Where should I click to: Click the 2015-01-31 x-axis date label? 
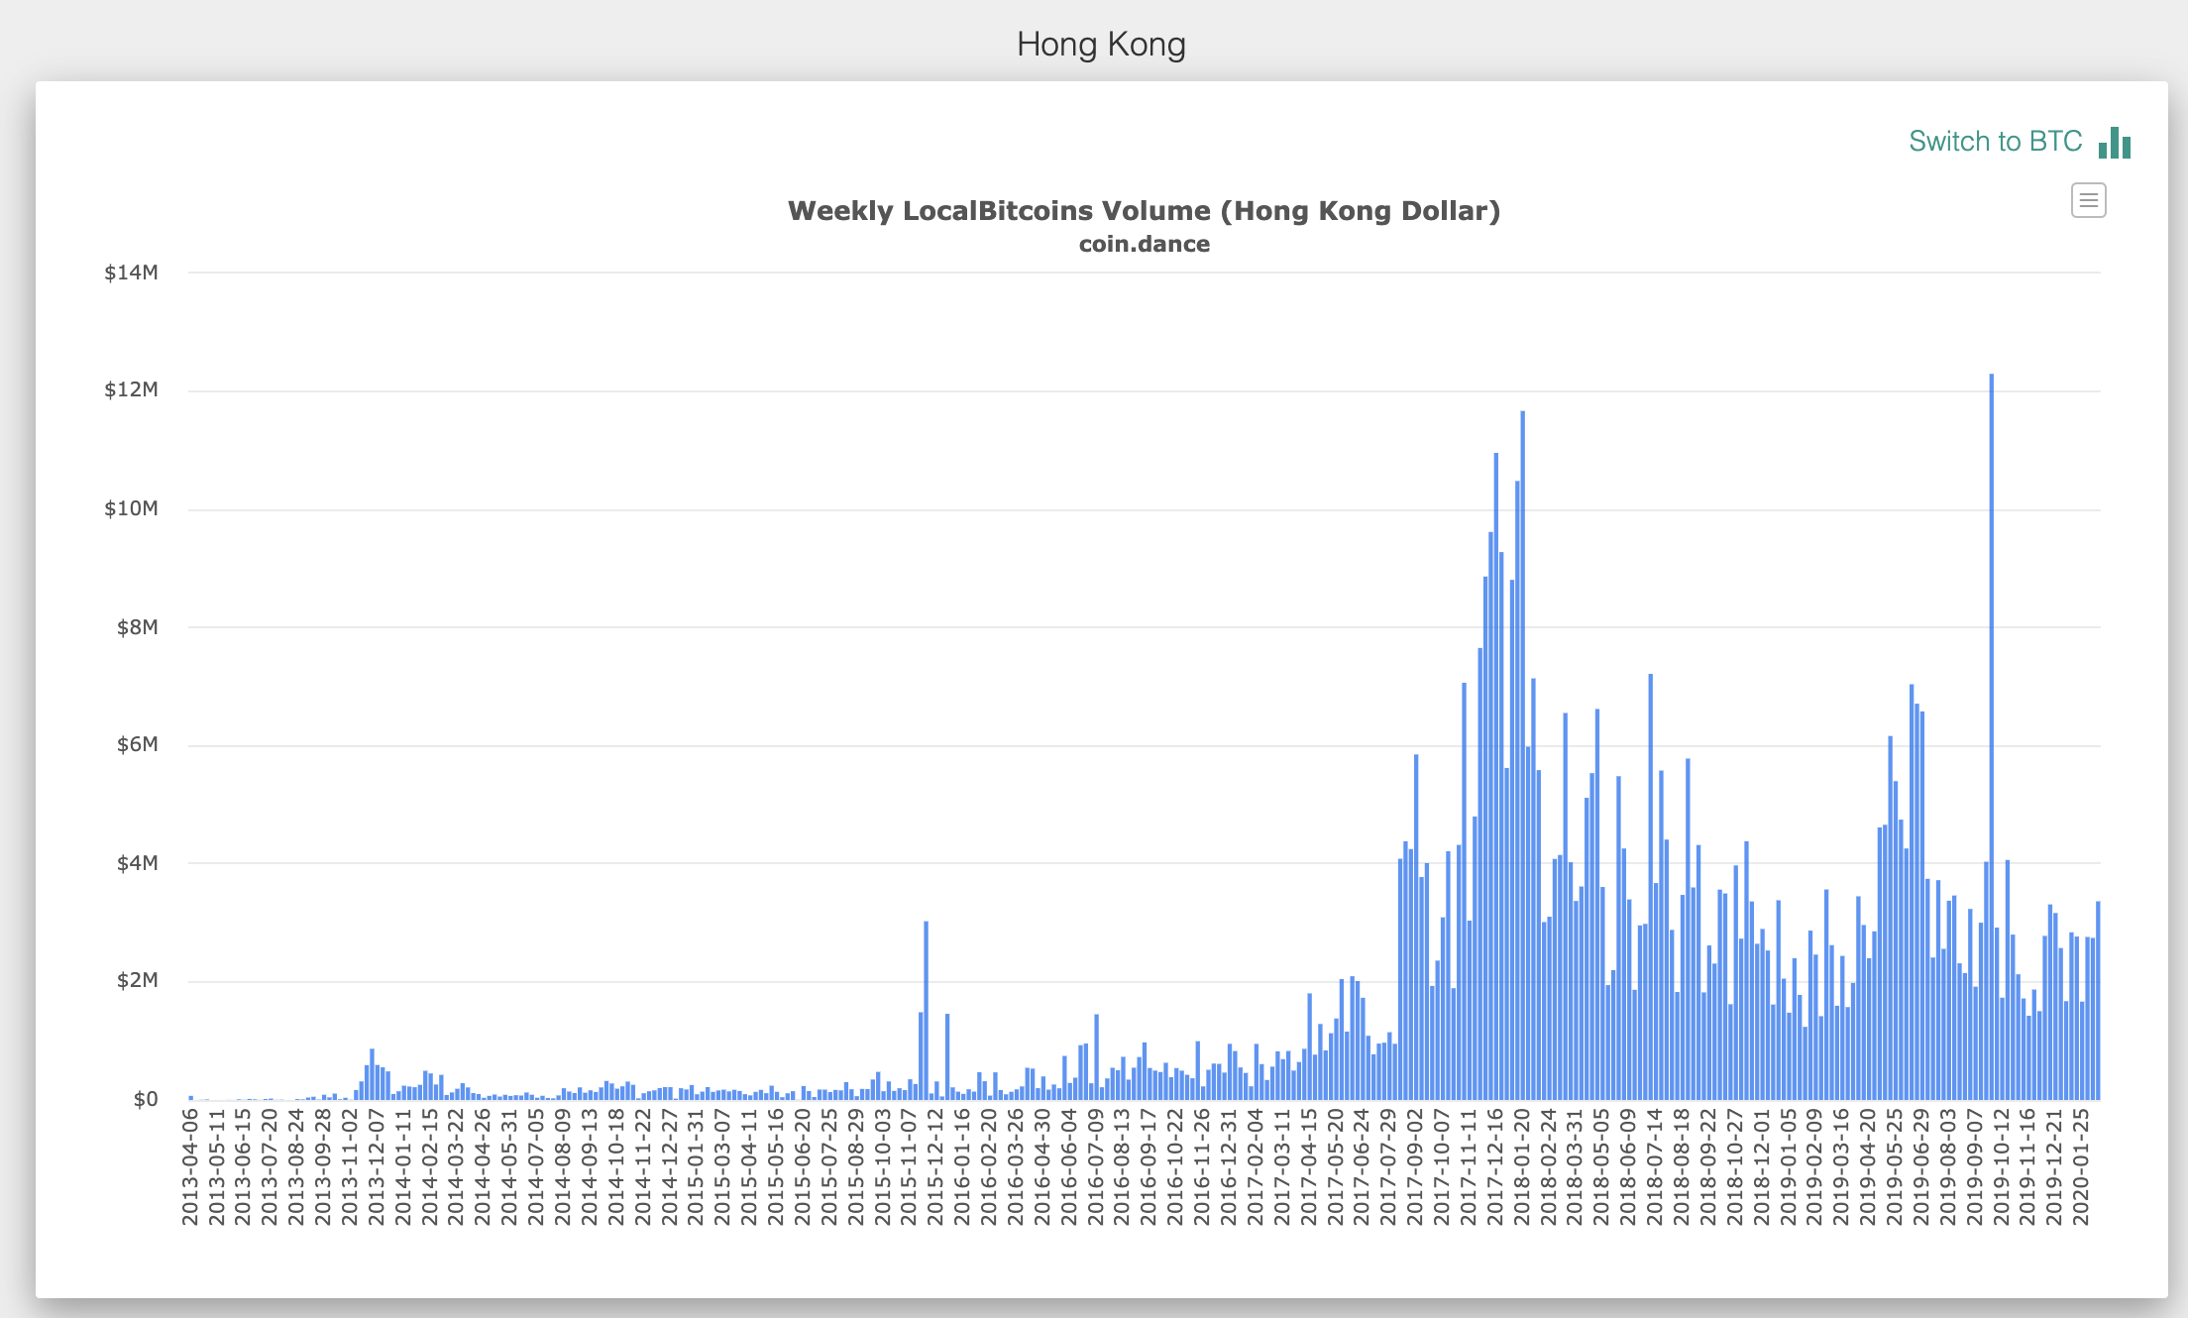click(x=696, y=1167)
